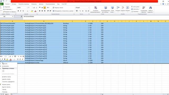Viewport: 169px width, 95px height.
Task: Toggle center horizontal alignment in ribbon
Action: pos(42,11)
